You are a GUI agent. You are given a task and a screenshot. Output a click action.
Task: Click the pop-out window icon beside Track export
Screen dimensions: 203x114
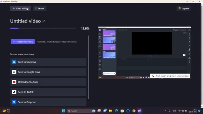(153, 76)
